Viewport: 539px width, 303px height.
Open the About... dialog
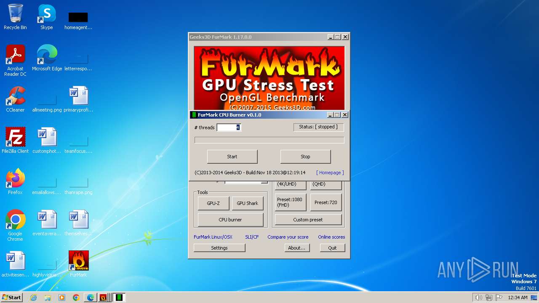[296, 248]
